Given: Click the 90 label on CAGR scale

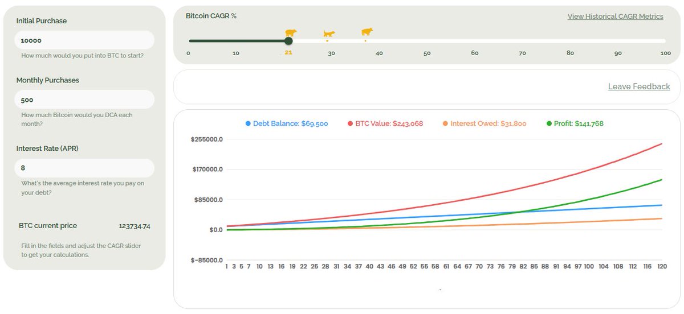Looking at the screenshot, I should 618,53.
